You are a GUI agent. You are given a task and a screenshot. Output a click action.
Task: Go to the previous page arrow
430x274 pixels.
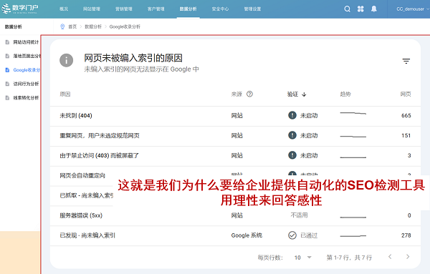coord(390,257)
